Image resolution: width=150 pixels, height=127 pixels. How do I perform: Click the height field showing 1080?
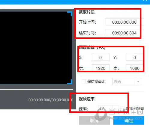[135, 68]
